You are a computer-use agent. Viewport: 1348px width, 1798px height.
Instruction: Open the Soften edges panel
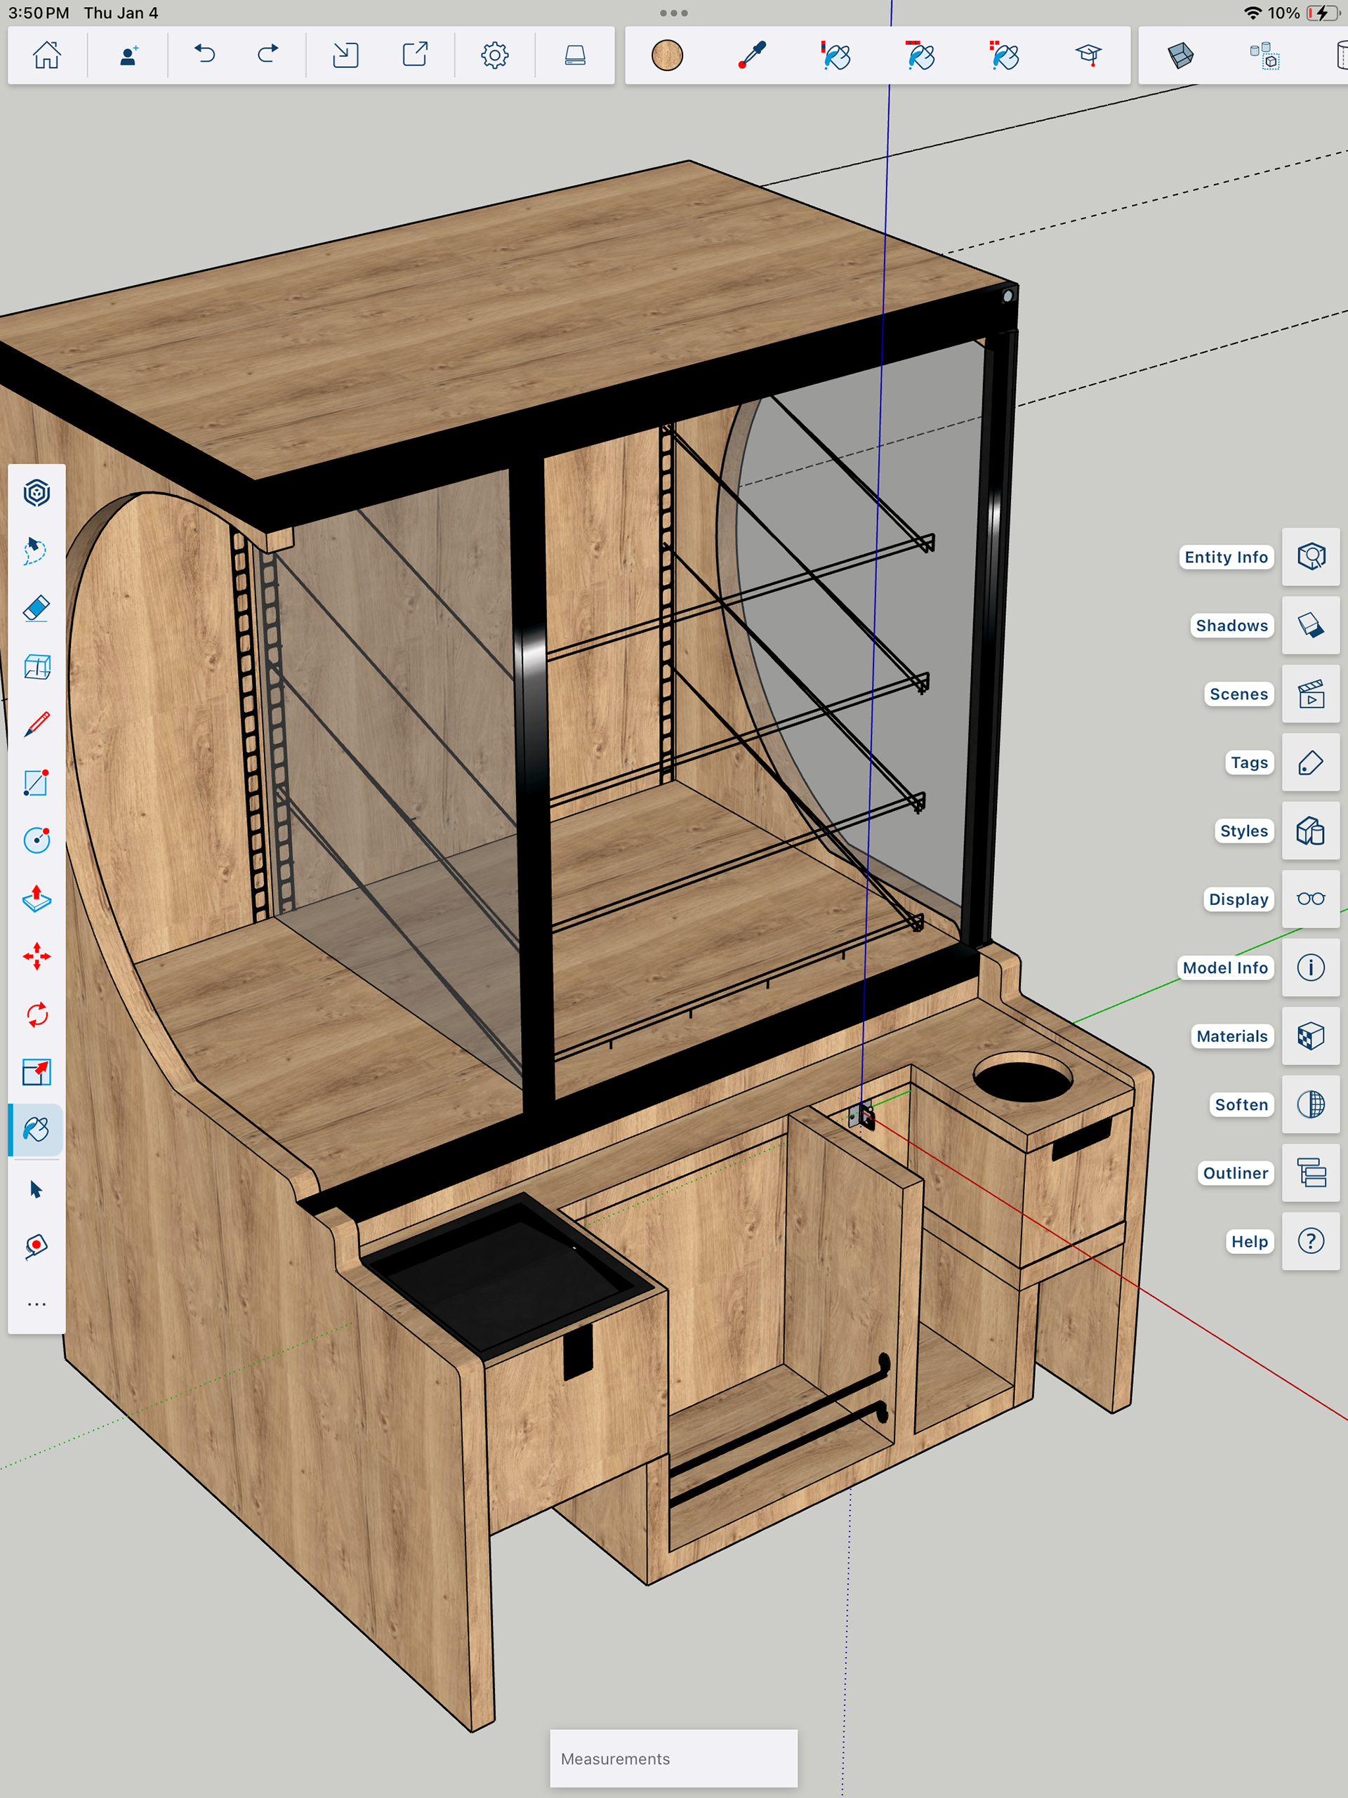1310,1104
